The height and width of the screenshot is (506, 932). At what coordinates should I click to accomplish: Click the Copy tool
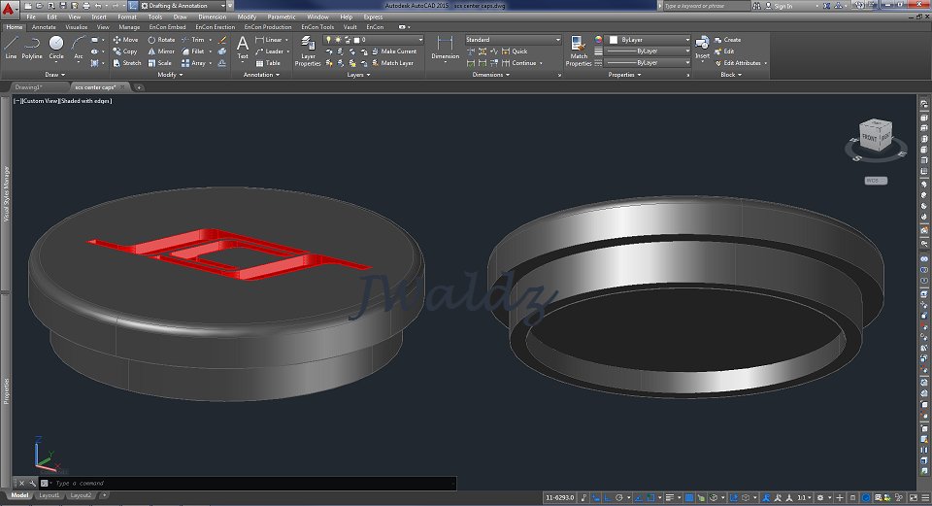point(125,51)
